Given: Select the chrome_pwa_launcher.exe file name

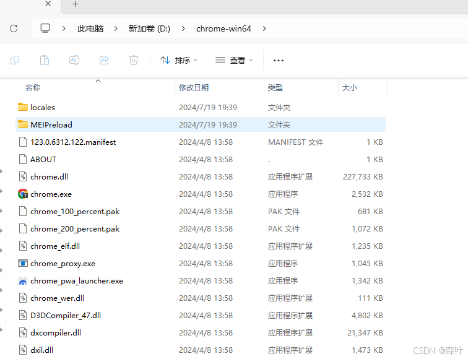Looking at the screenshot, I should pos(77,281).
